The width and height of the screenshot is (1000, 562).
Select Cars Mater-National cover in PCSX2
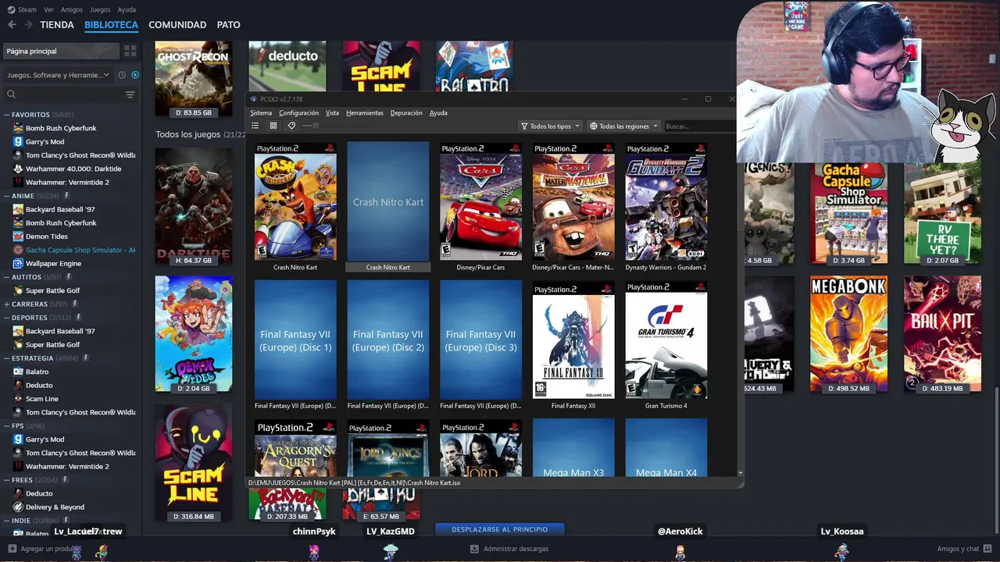click(x=573, y=201)
